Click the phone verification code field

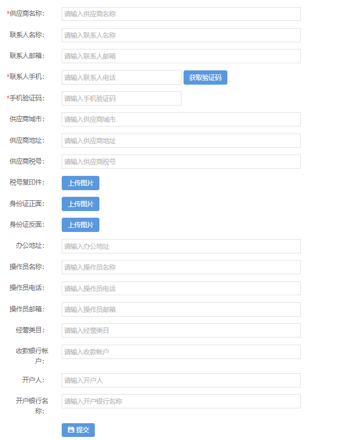[x=121, y=98]
